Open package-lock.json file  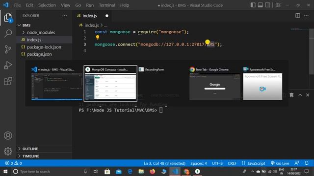(x=44, y=47)
